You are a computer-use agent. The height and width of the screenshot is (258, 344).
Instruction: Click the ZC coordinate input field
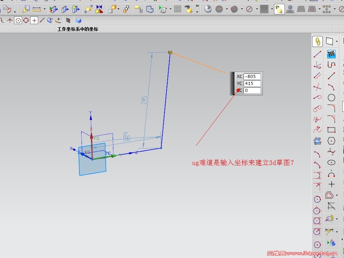pos(252,90)
